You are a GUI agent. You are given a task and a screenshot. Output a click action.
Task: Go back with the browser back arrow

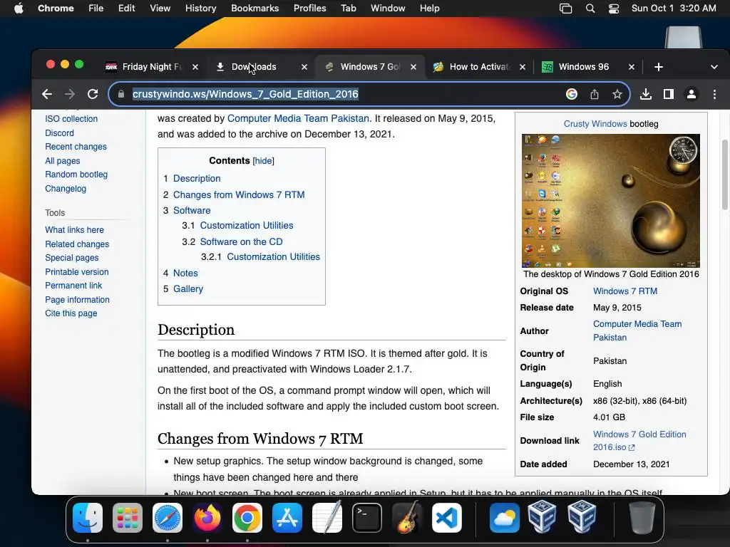(x=47, y=95)
